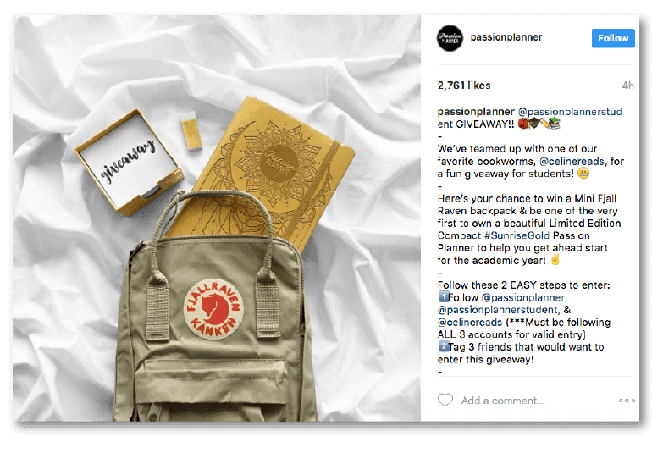The image size is (652, 453).
Task: Click the Fjallraven Kanken logo on the backpack
Action: (x=213, y=308)
